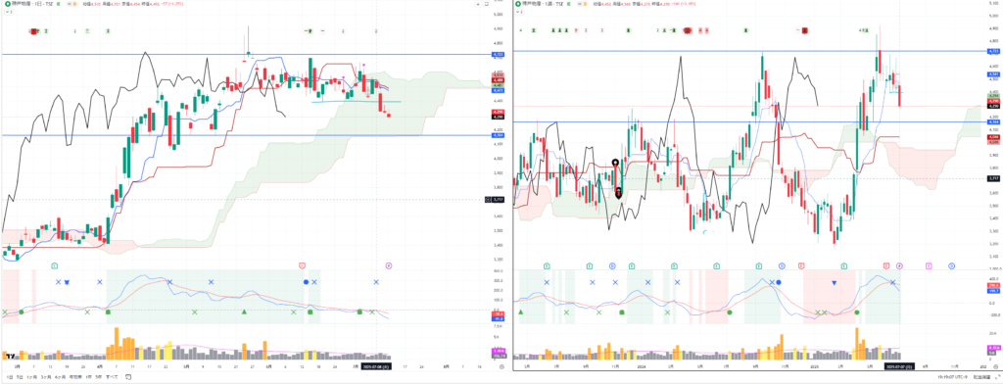Click the blue down-triangle marker in right MACD pane
This screenshot has width=1003, height=384.
[835, 282]
